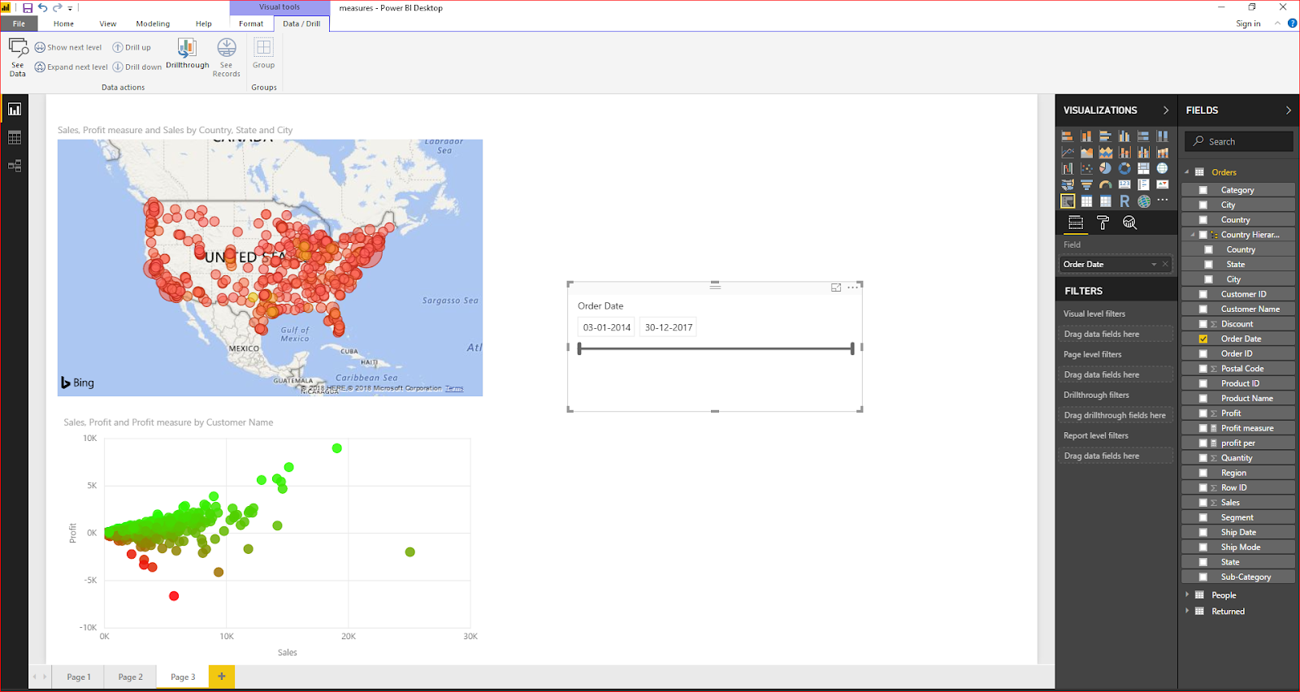The height and width of the screenshot is (692, 1300).
Task: Click the slicer's left date range handle
Action: coord(579,348)
